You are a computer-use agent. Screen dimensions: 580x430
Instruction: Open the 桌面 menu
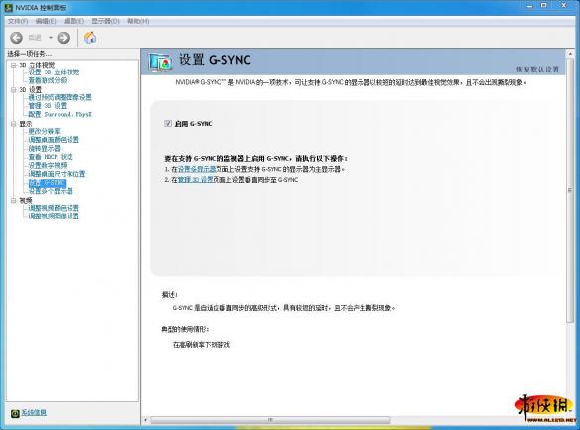[73, 21]
